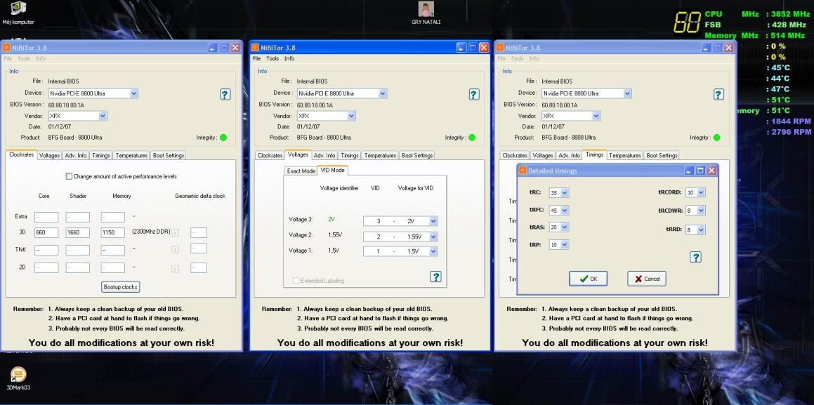Click the FSB readout 428 MHz
Viewport: 814px width, 405px height.
(x=791, y=25)
